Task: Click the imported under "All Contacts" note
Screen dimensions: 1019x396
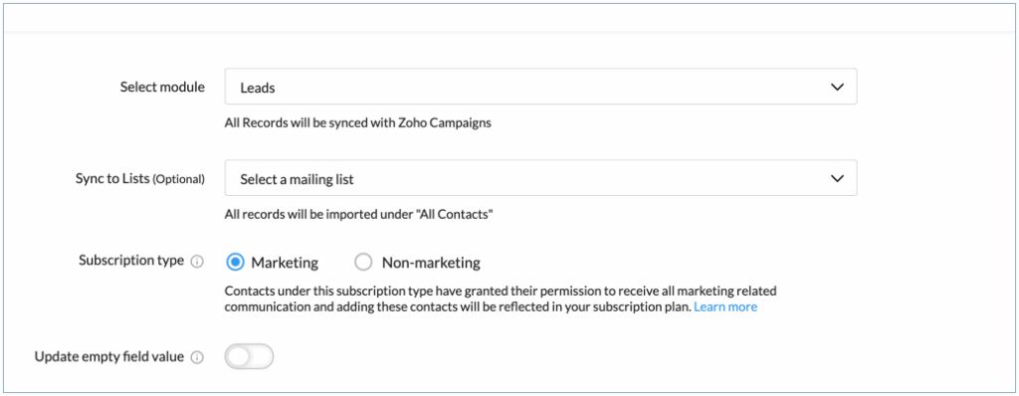Action: pyautogui.click(x=358, y=213)
